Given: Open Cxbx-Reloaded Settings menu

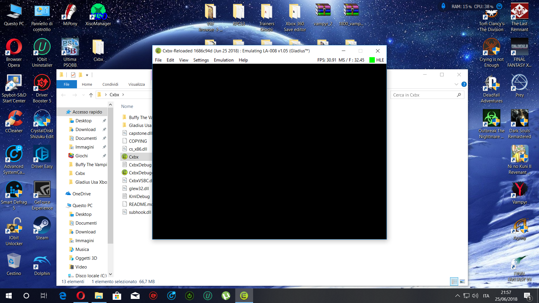Looking at the screenshot, I should pyautogui.click(x=201, y=60).
